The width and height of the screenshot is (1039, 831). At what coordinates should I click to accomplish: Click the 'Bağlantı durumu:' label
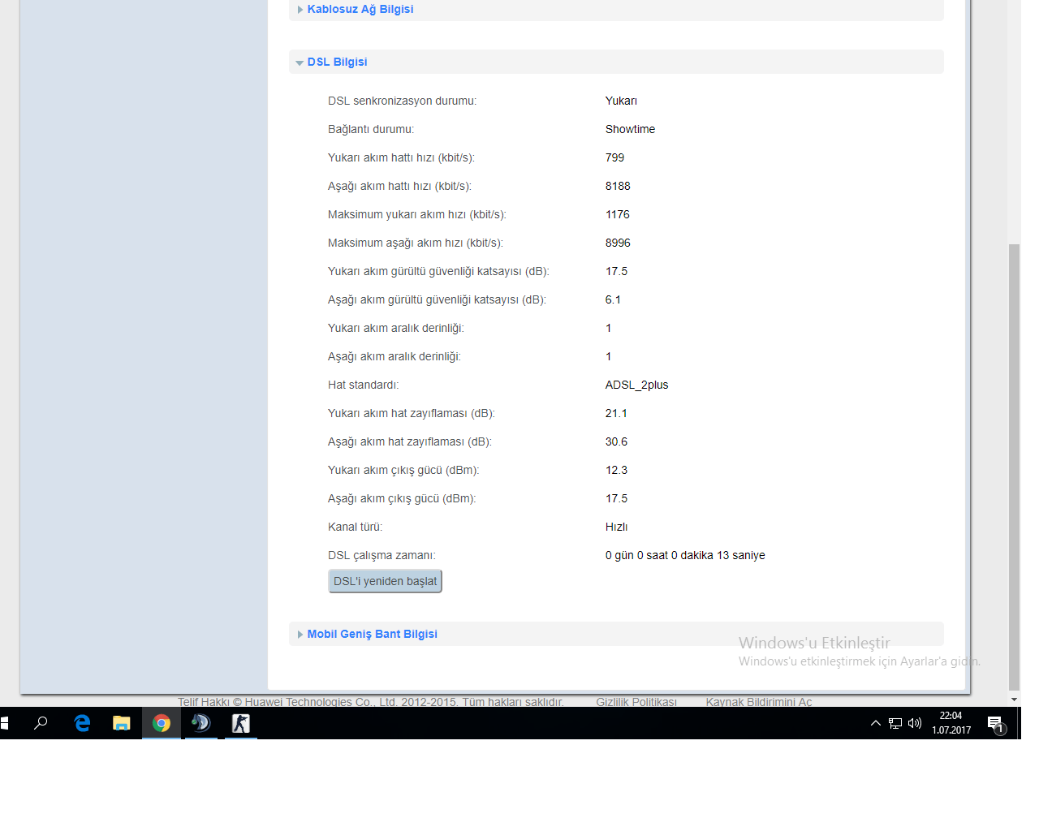(371, 129)
